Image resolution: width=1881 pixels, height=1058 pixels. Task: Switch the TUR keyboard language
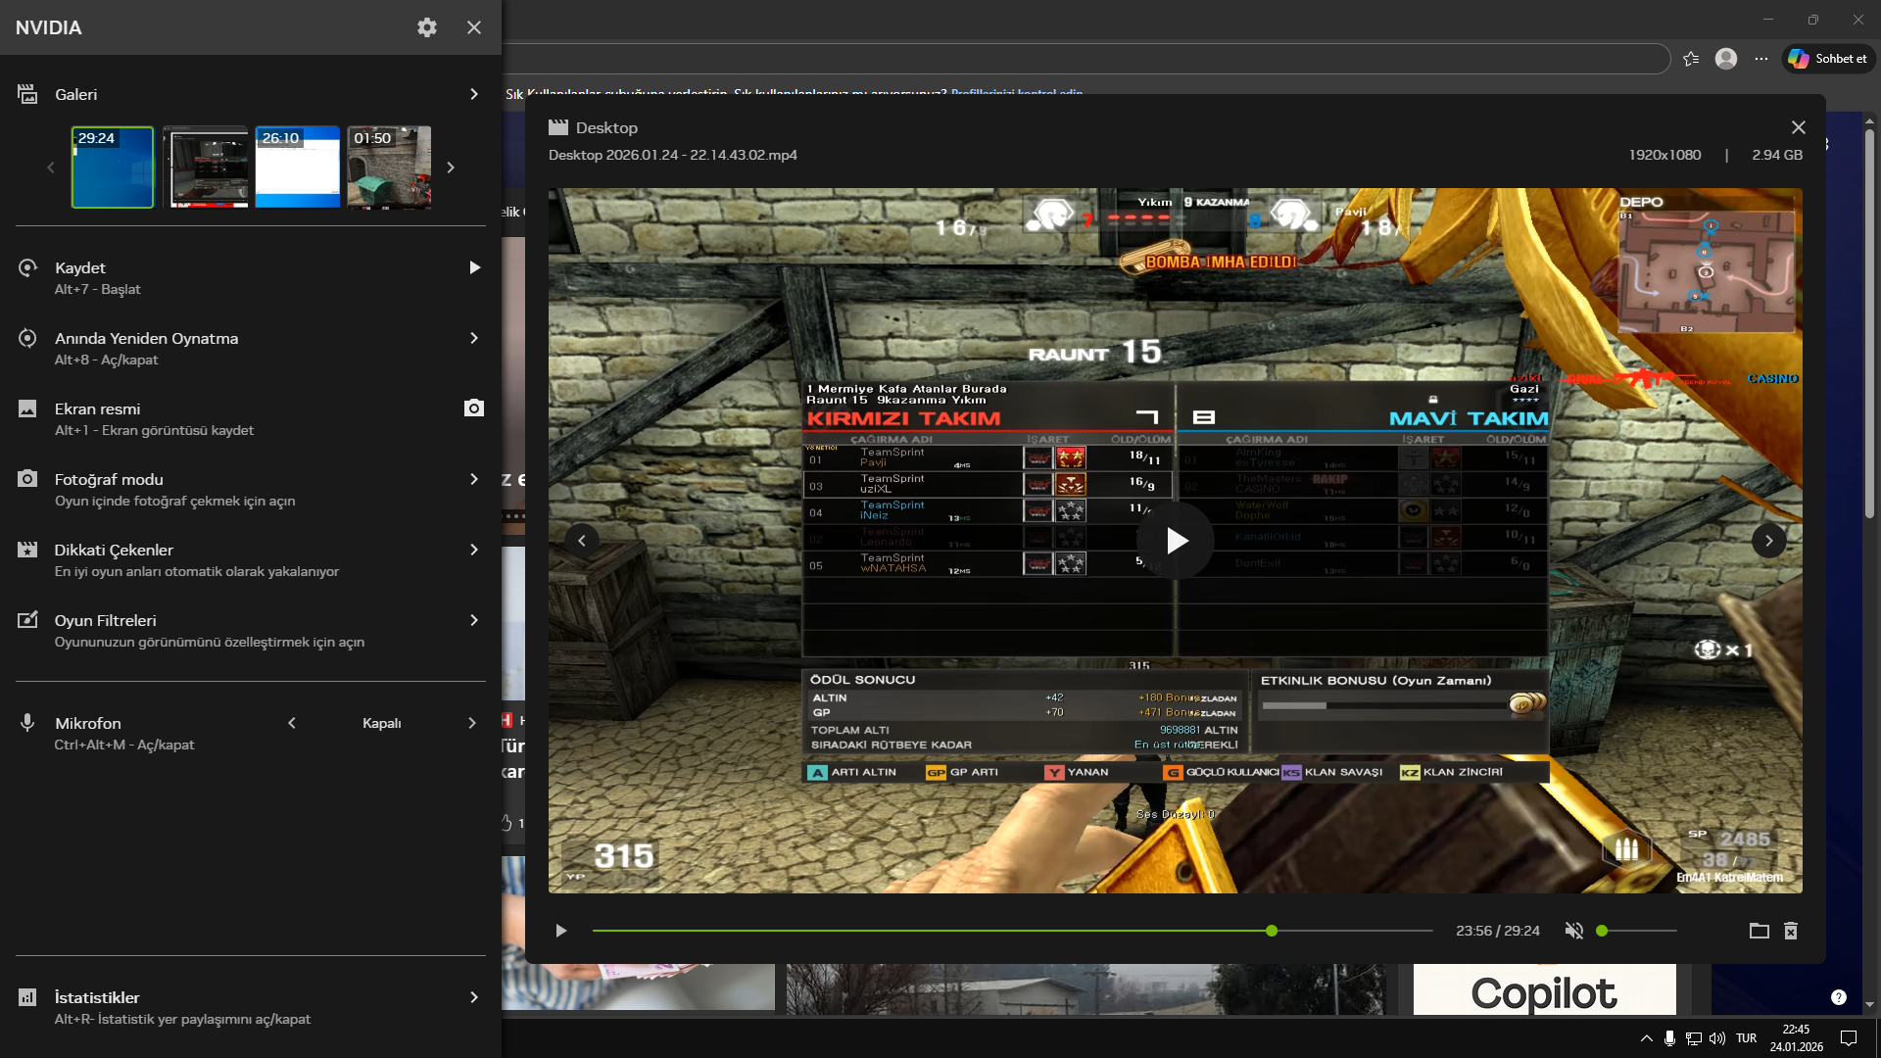tap(1747, 1038)
